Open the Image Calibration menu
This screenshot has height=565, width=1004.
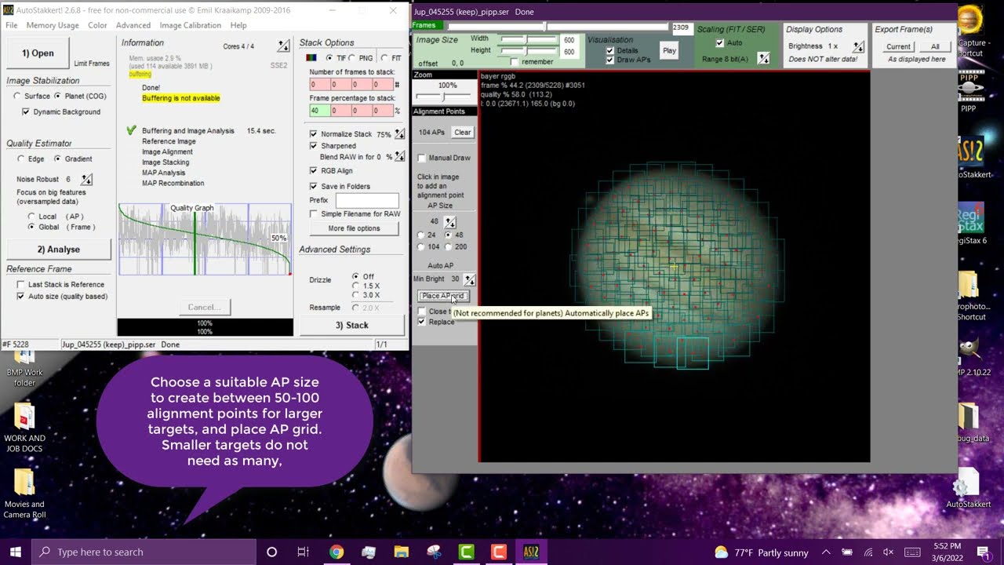191,25
